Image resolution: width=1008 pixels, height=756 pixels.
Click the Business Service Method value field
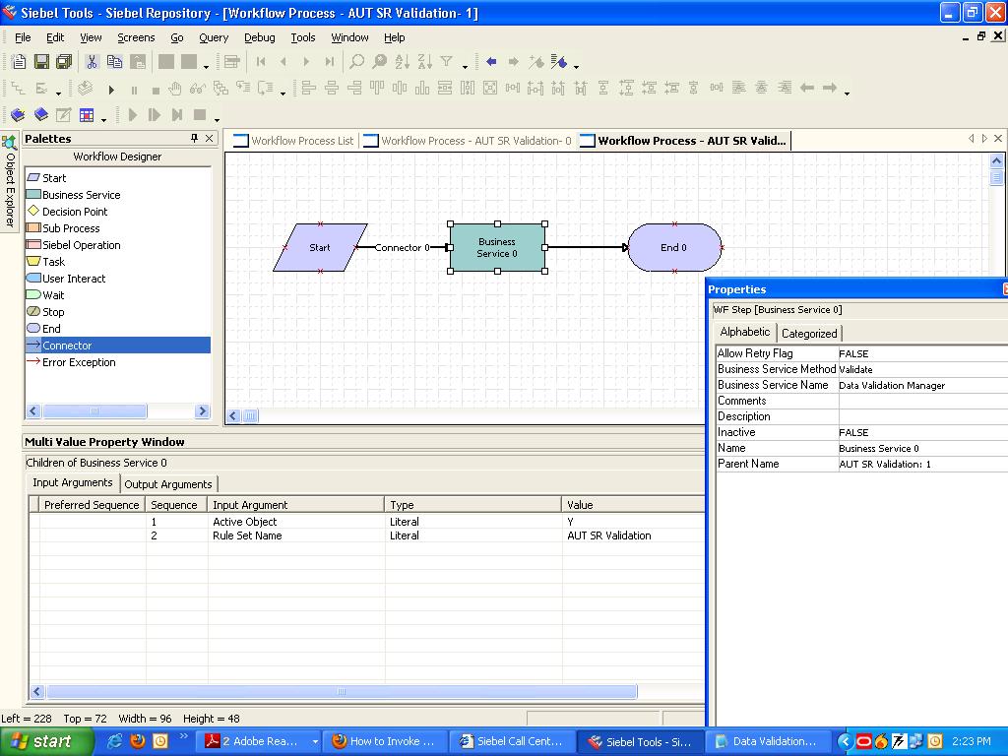click(923, 369)
